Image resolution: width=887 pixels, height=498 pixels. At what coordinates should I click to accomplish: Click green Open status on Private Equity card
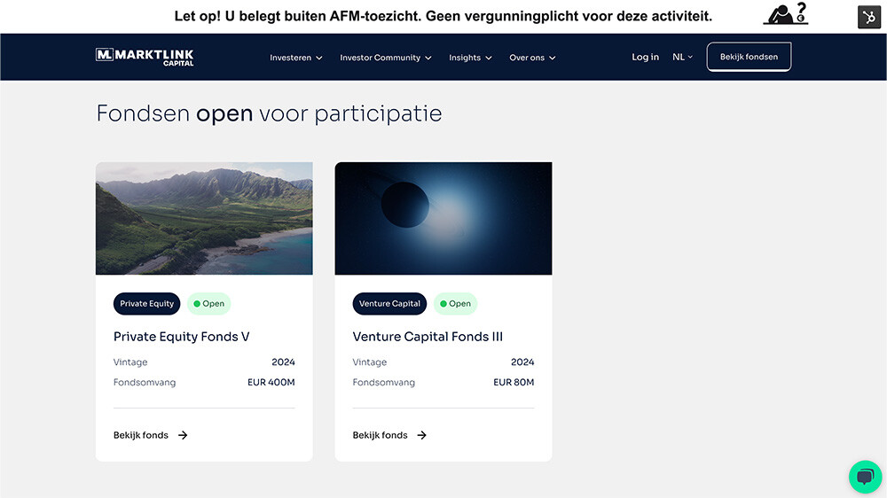209,304
